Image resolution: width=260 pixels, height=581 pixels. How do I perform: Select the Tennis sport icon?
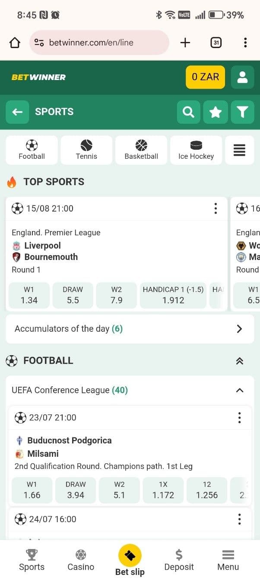86,150
